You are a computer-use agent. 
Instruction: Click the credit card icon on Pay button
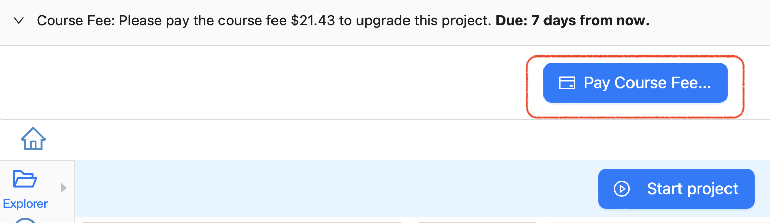(567, 83)
